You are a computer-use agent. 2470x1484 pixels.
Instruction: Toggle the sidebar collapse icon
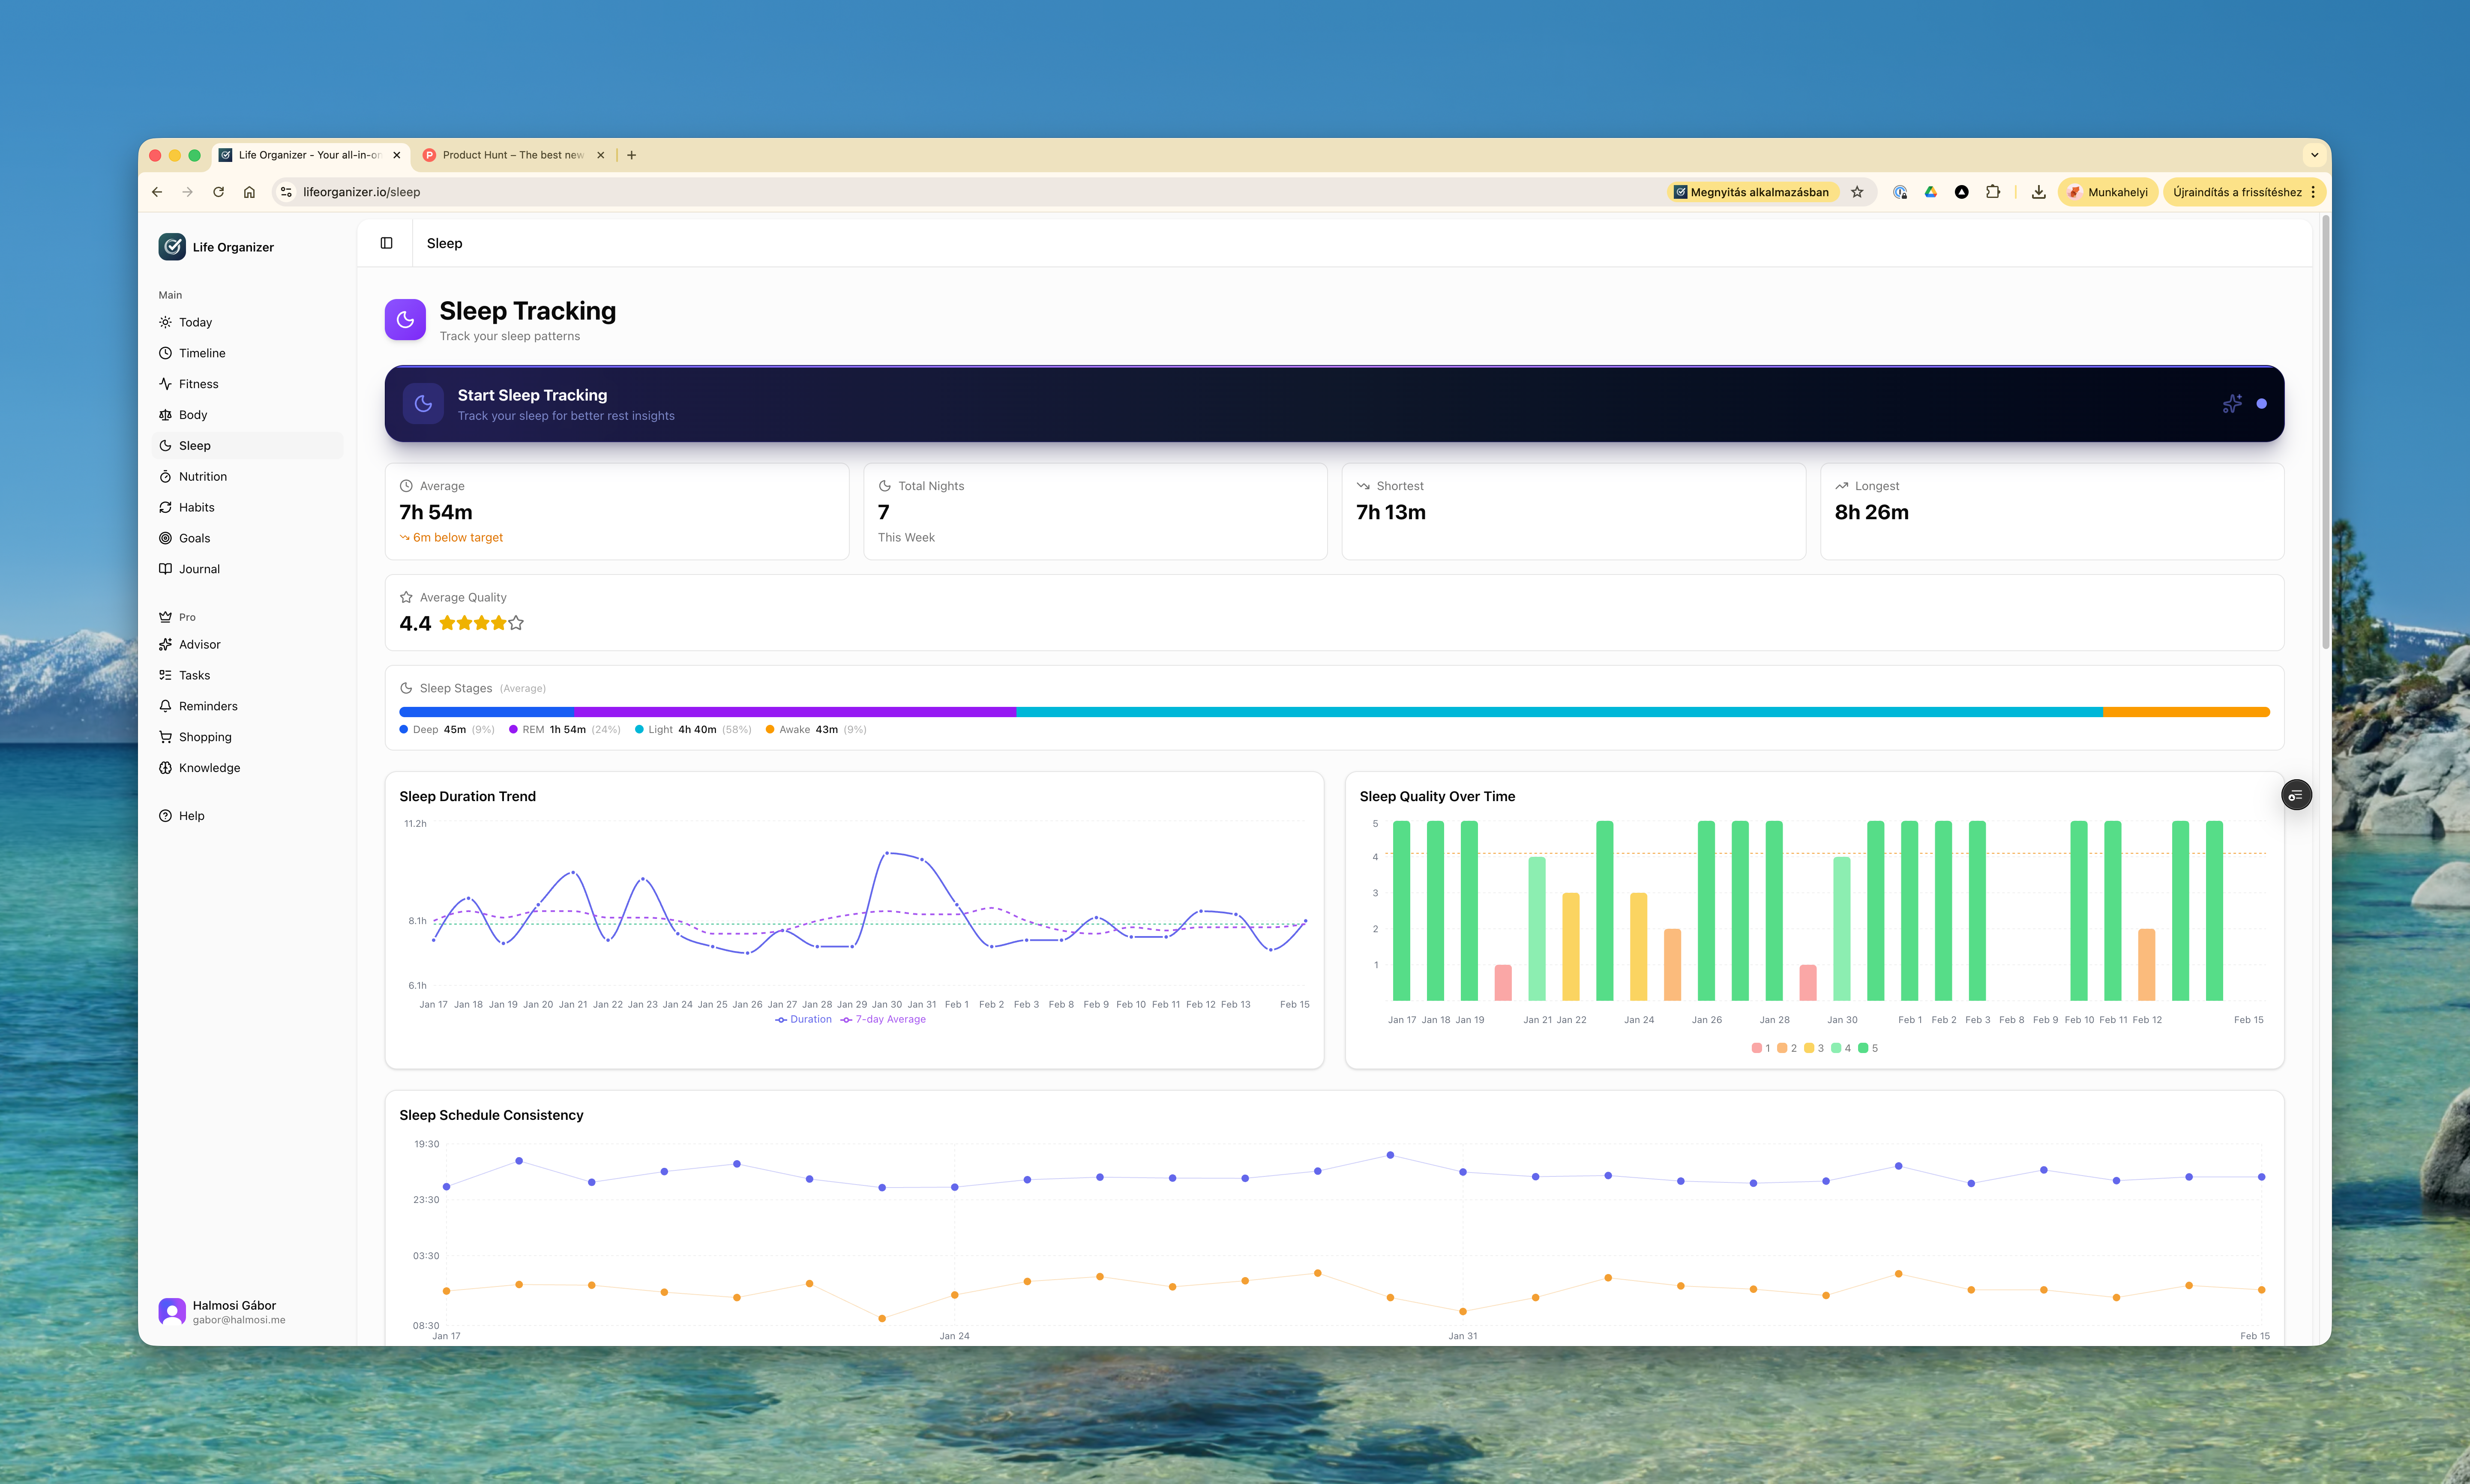coord(386,243)
